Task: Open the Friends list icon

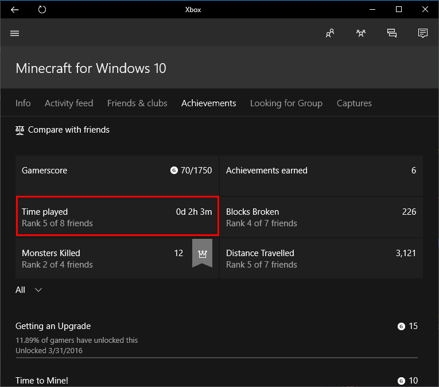Action: click(x=330, y=33)
